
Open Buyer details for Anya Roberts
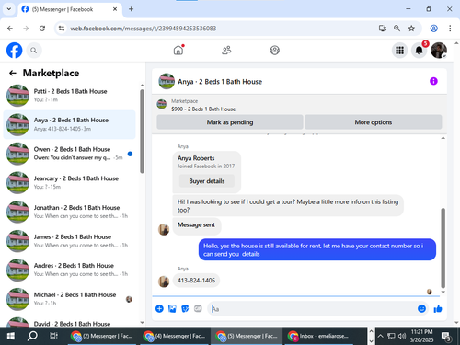pos(207,181)
